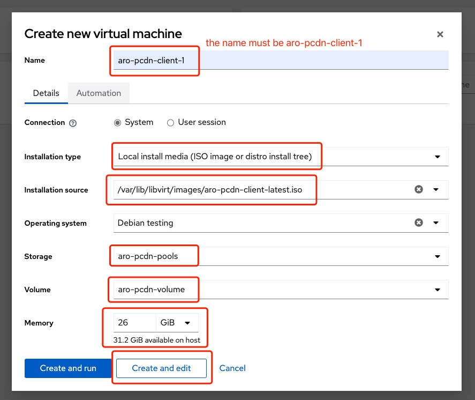The image size is (475, 400).
Task: Open the Installation source dropdown arrow
Action: tap(436, 189)
